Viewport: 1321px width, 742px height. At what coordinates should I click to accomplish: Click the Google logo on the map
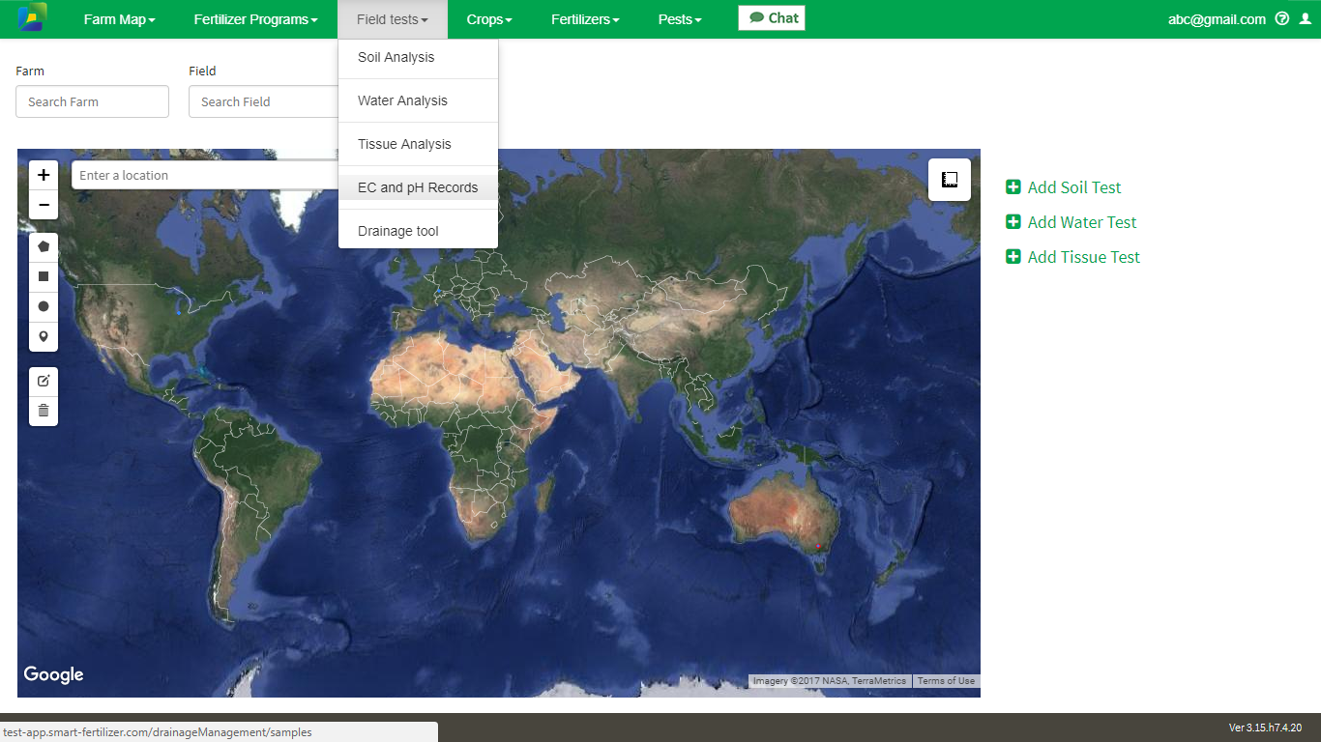(53, 674)
